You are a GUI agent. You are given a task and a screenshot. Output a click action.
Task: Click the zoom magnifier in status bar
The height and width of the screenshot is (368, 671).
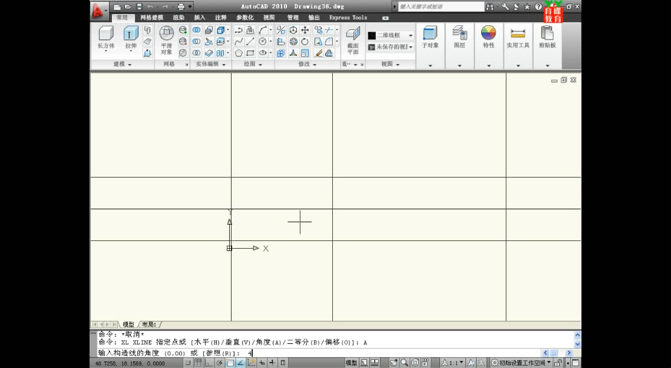tap(404, 363)
